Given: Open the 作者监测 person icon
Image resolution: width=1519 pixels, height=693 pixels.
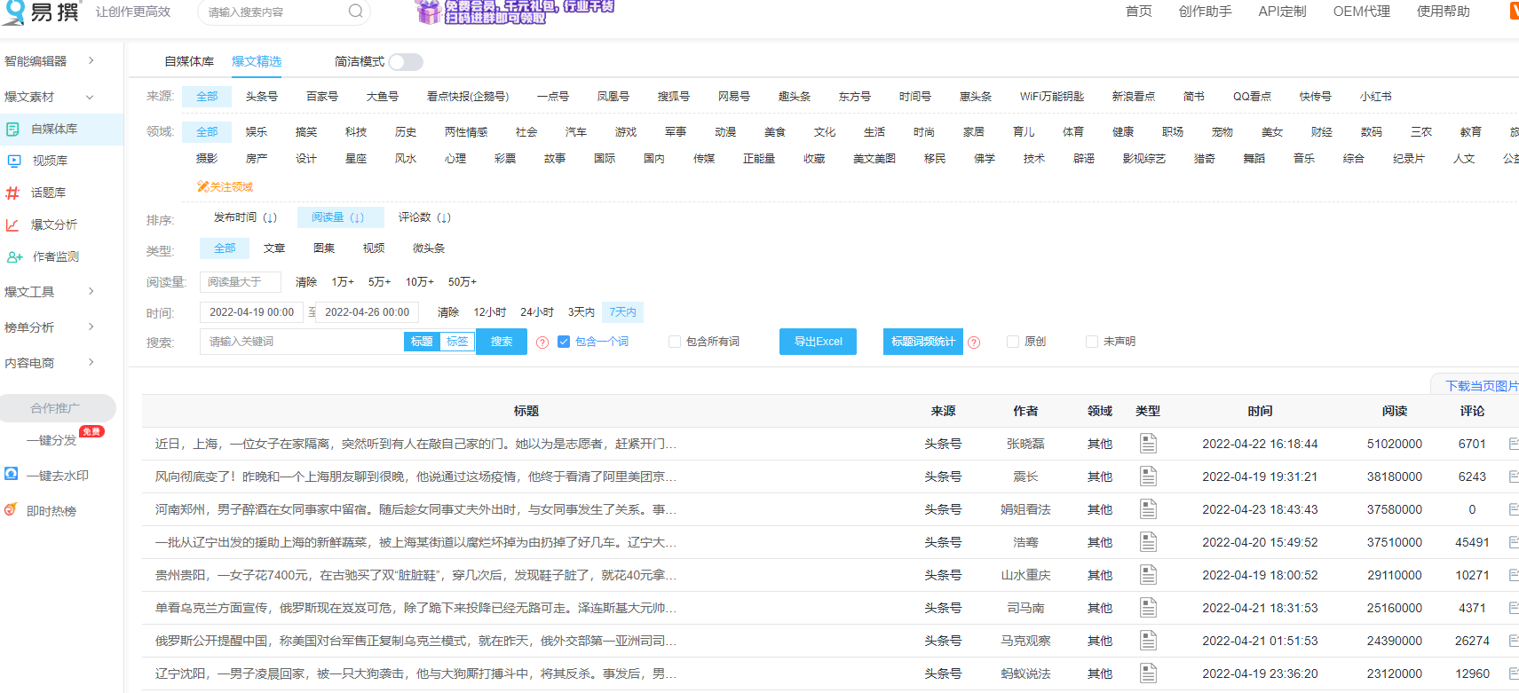Looking at the screenshot, I should [x=14, y=256].
